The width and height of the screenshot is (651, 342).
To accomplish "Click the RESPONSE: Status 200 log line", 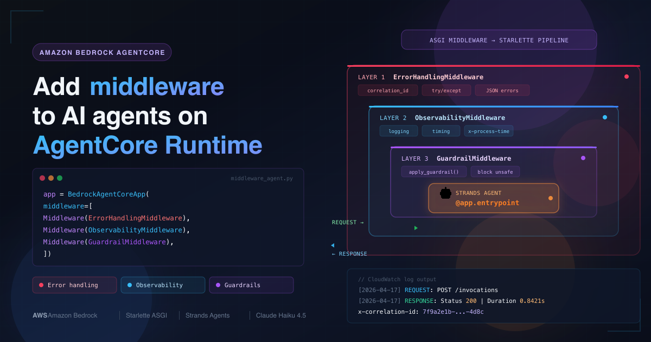I will [x=451, y=301].
